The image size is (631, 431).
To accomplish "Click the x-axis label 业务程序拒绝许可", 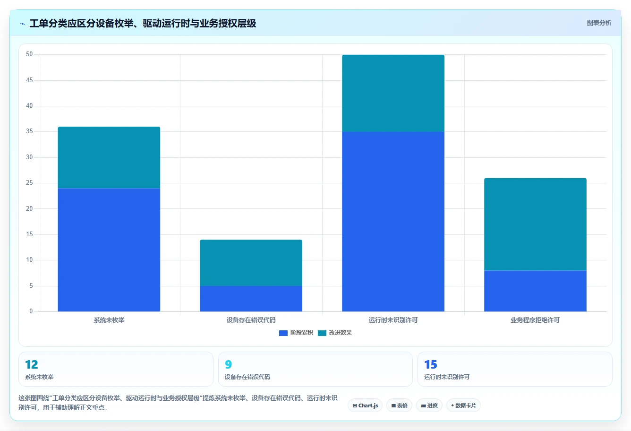I will coord(536,320).
